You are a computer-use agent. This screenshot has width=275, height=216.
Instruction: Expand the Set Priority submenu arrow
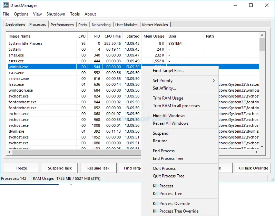coord(214,81)
